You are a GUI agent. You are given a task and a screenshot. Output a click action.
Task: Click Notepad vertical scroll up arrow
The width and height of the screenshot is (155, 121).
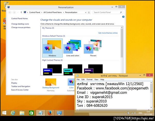(x=151, y=83)
